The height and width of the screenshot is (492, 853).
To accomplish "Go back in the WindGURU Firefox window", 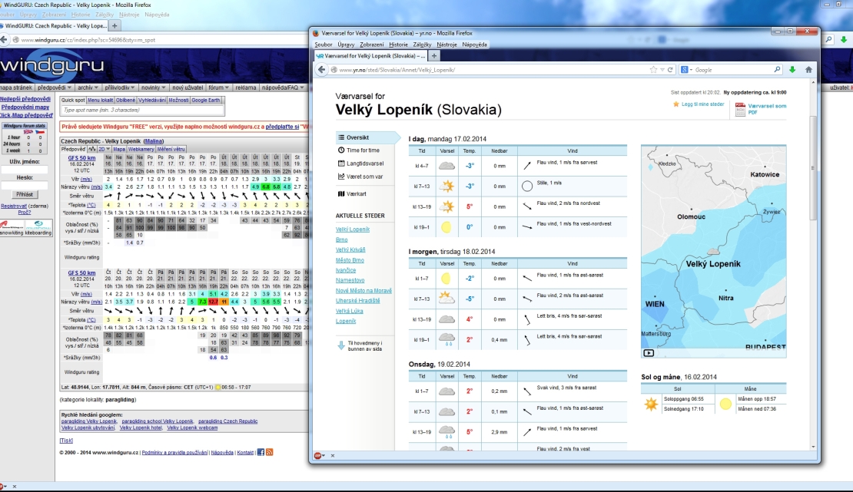I will [x=4, y=40].
